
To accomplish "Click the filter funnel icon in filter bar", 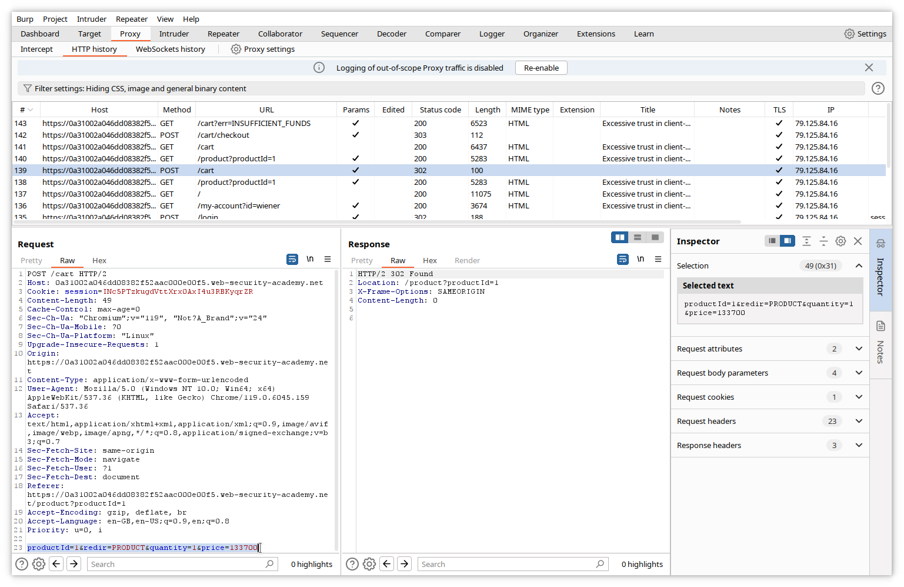I will 27,89.
